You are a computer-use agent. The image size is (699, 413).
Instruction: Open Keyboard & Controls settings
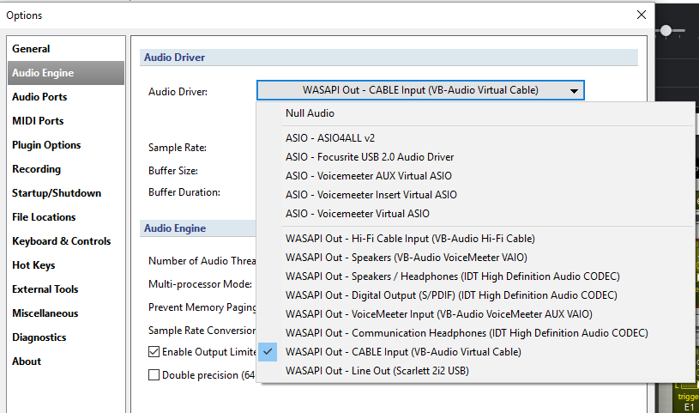pos(66,241)
